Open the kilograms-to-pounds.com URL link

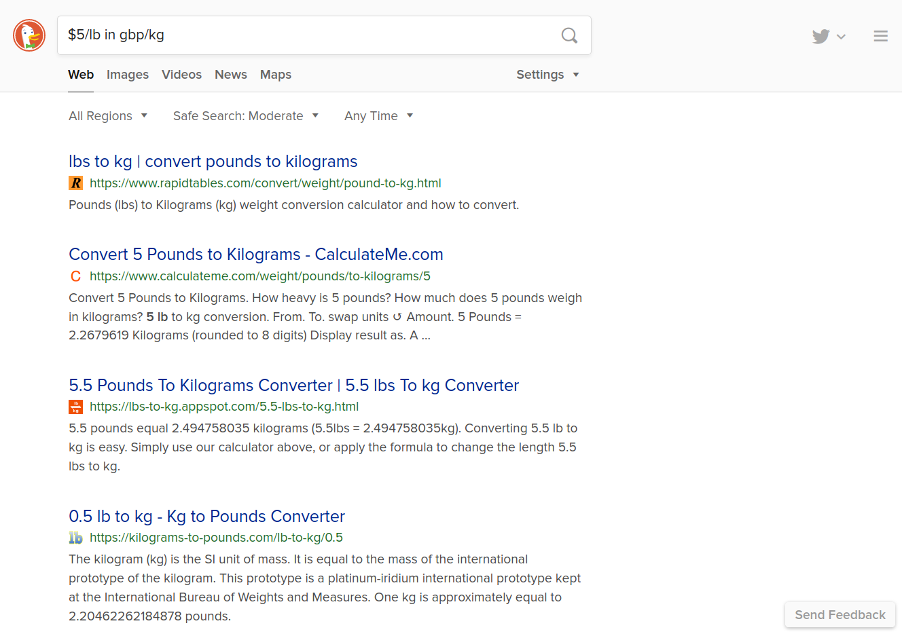tap(216, 538)
